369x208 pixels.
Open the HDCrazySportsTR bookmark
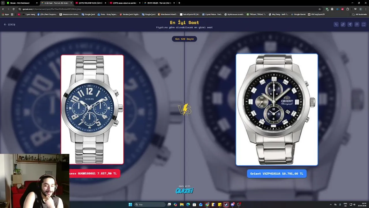tap(316, 14)
